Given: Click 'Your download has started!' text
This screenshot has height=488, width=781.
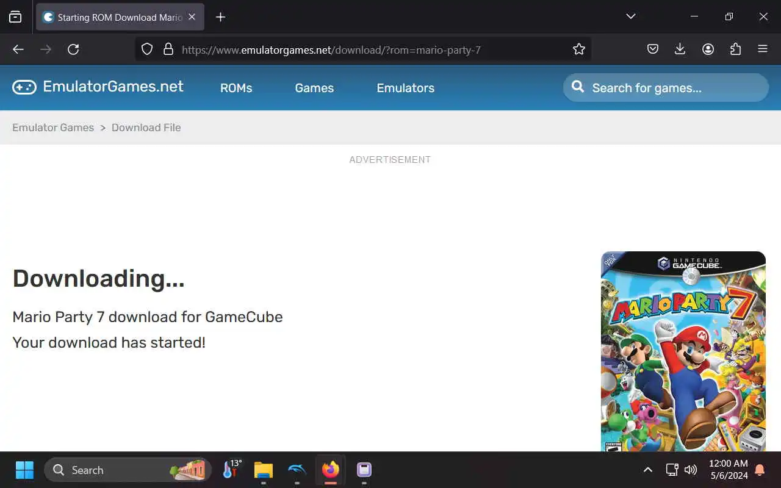Looking at the screenshot, I should [x=109, y=342].
